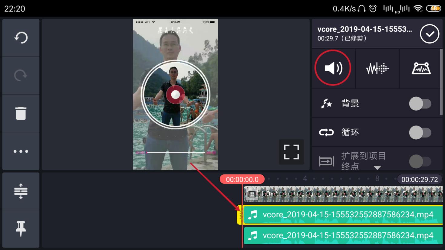Viewport: 445px width, 250px height.
Task: Open the audio waveform EQ icon
Action: pos(377,69)
